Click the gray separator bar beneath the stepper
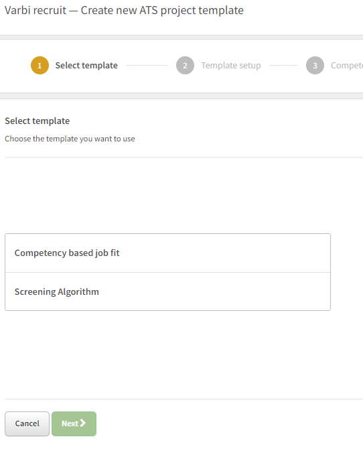The width and height of the screenshot is (363, 451). tap(181, 96)
